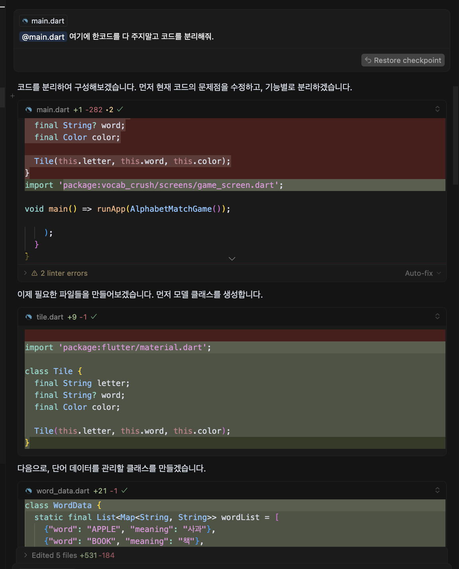This screenshot has height=569, width=459.
Task: Click the '+21 -1' change count on word_data.dart
Action: tap(106, 491)
